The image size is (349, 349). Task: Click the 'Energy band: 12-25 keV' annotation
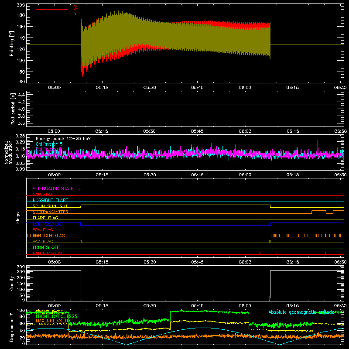click(63, 139)
